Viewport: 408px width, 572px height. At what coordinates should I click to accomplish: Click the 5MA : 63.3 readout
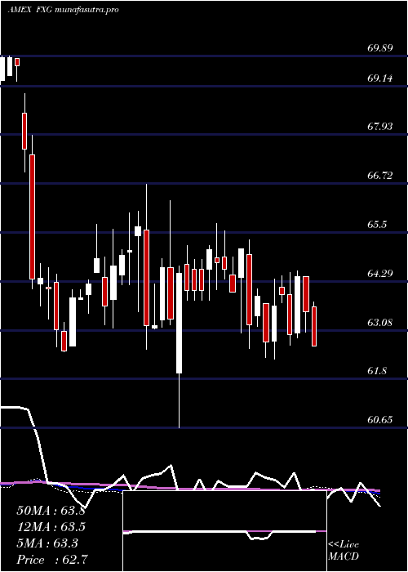(47, 543)
